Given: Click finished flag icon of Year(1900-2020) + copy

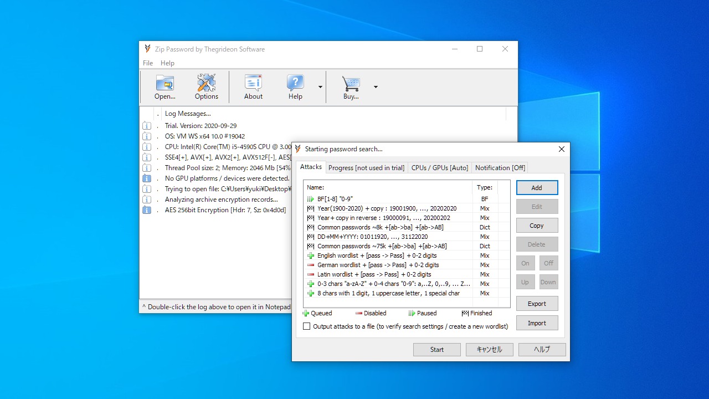Looking at the screenshot, I should point(311,208).
